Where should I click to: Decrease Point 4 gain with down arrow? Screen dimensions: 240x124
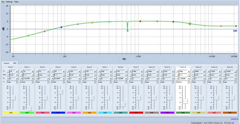tap(52, 79)
